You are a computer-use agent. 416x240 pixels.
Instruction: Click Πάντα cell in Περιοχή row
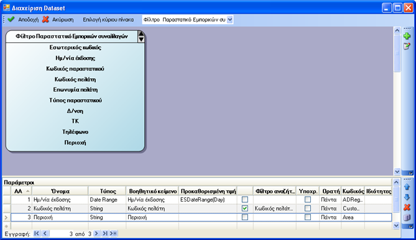(330, 217)
